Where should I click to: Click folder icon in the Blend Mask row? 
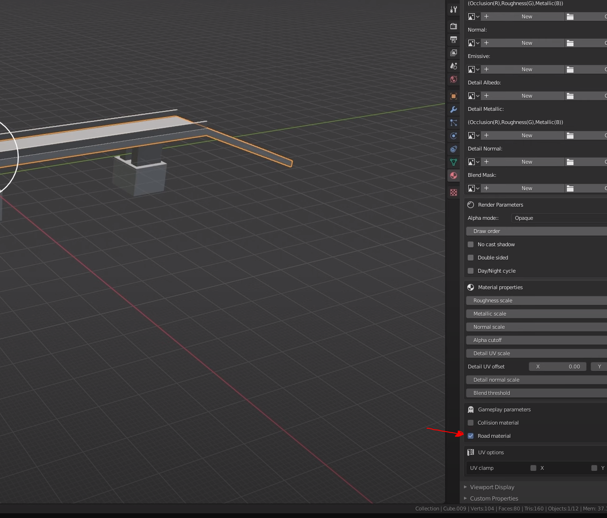[570, 188]
